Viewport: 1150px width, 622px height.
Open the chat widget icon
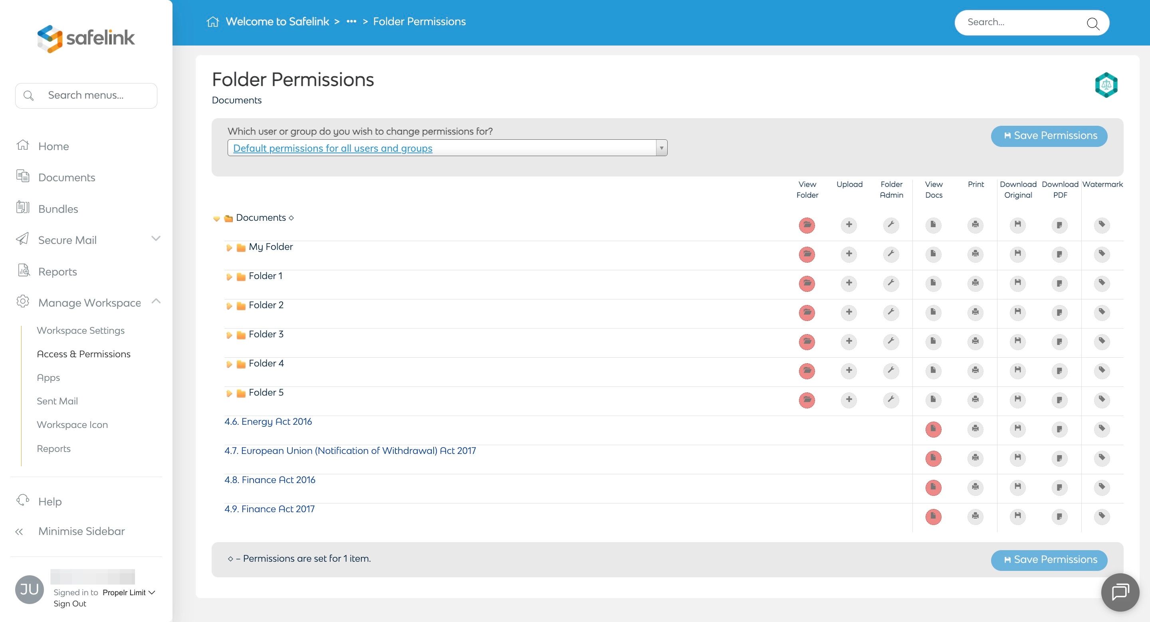click(1120, 592)
